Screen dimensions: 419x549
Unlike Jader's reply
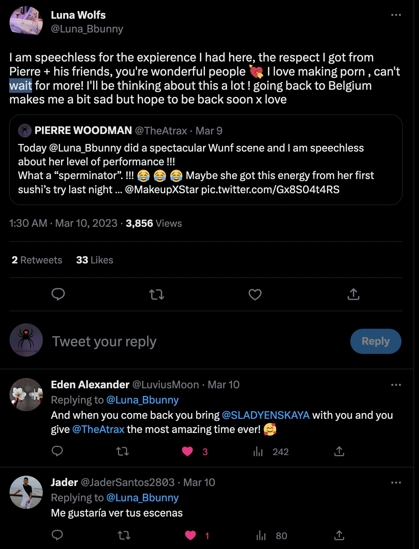click(190, 536)
